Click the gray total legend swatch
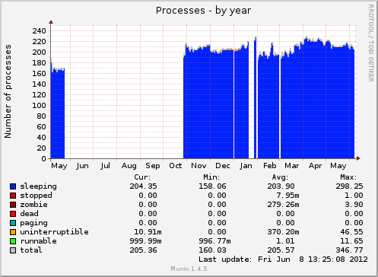Viewport: 378px width, 277px height. [13, 250]
